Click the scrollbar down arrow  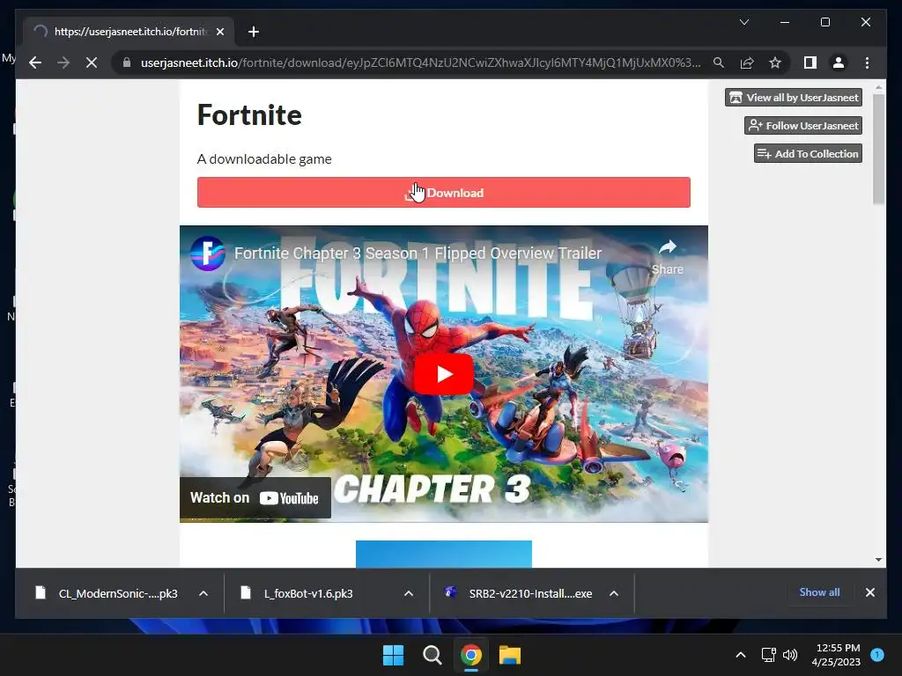[x=878, y=559]
